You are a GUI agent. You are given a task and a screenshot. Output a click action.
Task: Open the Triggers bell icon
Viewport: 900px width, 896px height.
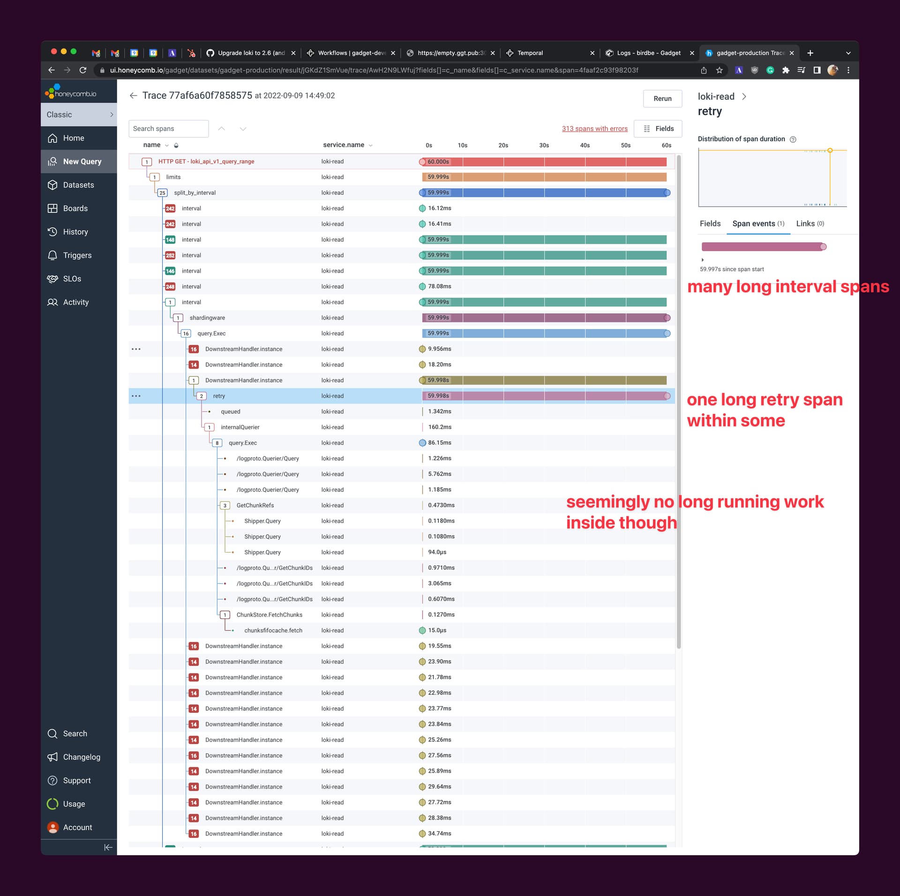(x=52, y=255)
